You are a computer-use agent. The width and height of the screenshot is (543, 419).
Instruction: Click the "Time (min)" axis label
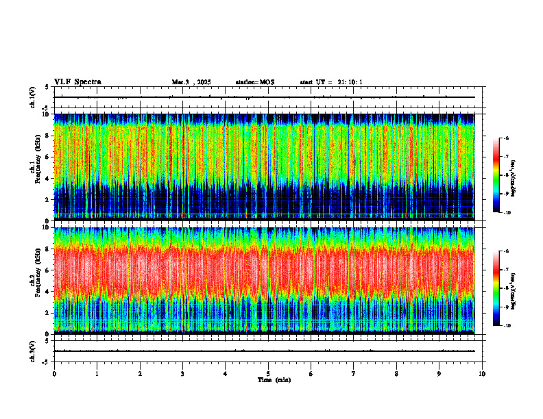click(274, 380)
